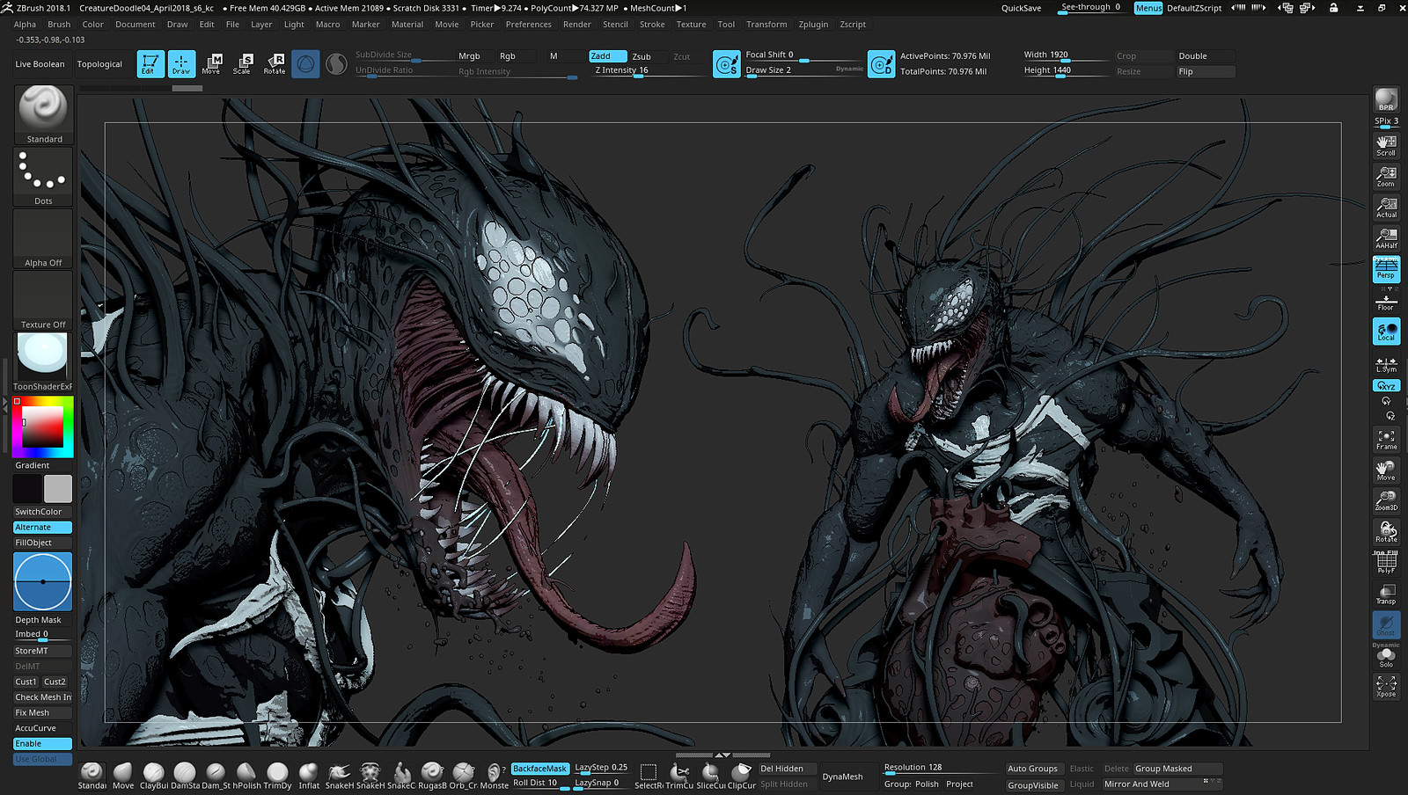
Task: Open the Texture Off picker
Action: pyautogui.click(x=43, y=300)
